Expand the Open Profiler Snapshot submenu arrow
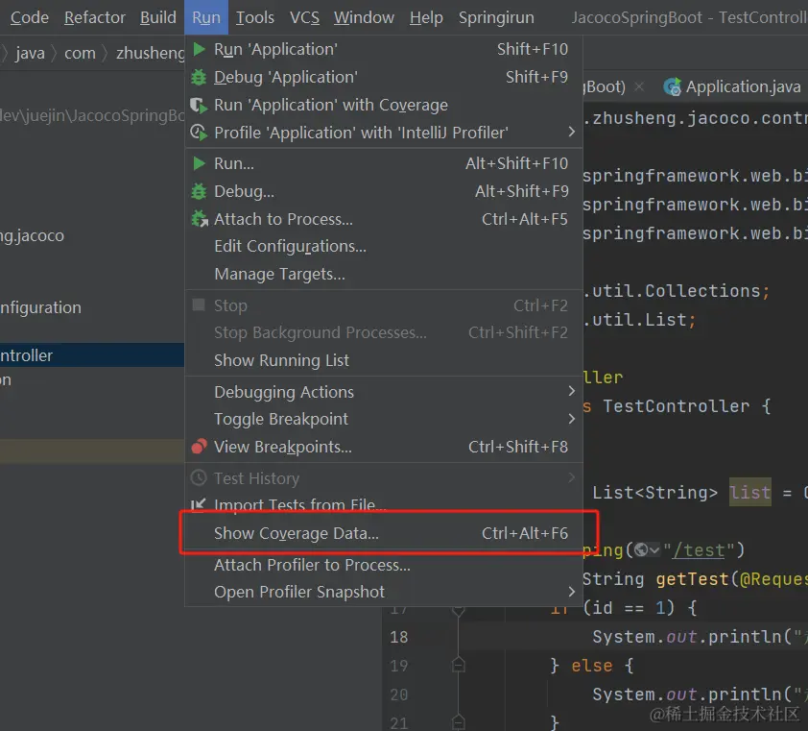Image resolution: width=808 pixels, height=731 pixels. tap(571, 592)
